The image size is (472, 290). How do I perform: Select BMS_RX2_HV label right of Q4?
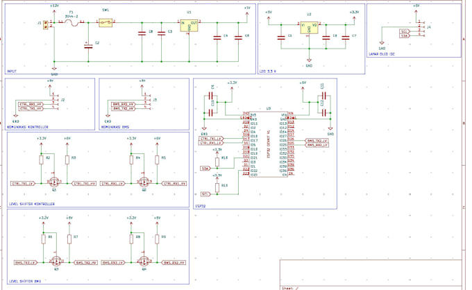(x=174, y=263)
